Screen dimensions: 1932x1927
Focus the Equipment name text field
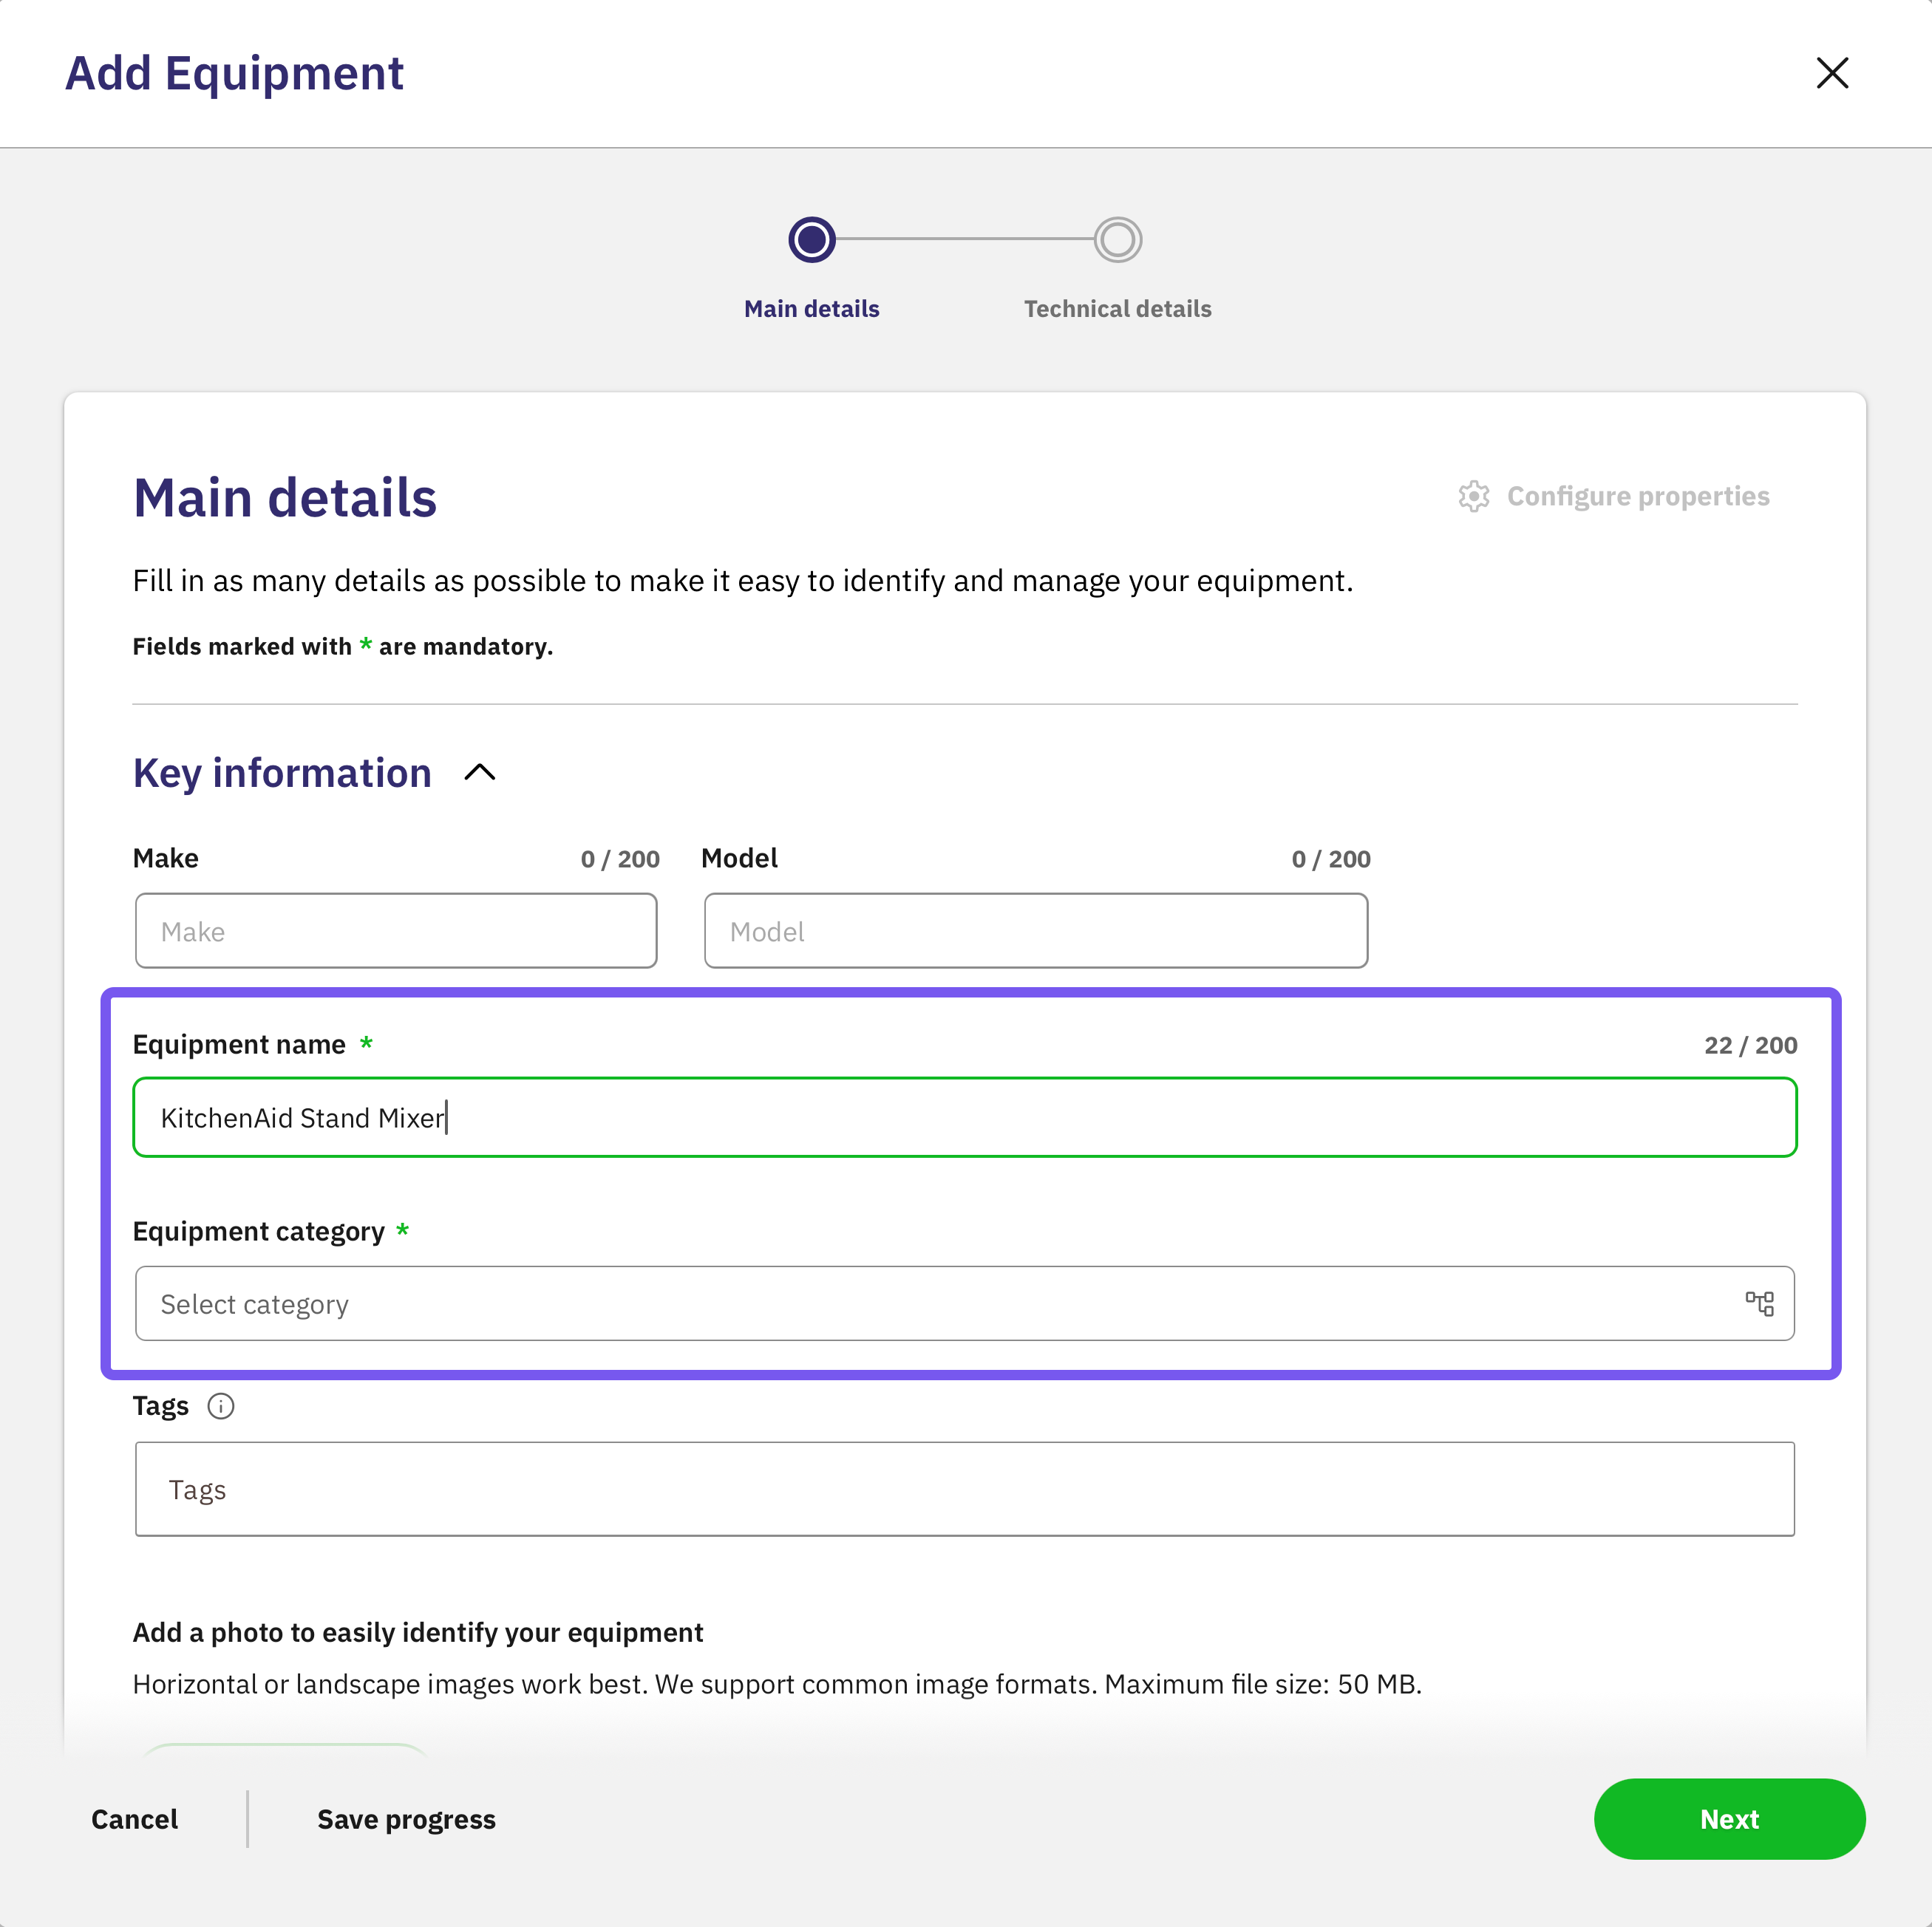[964, 1117]
